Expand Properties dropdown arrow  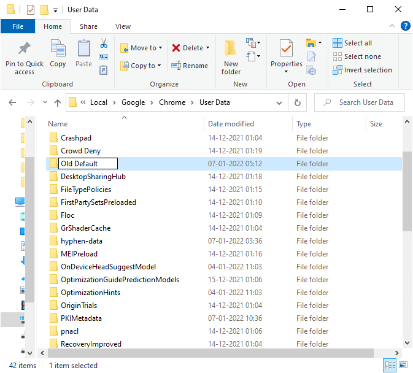coord(287,72)
